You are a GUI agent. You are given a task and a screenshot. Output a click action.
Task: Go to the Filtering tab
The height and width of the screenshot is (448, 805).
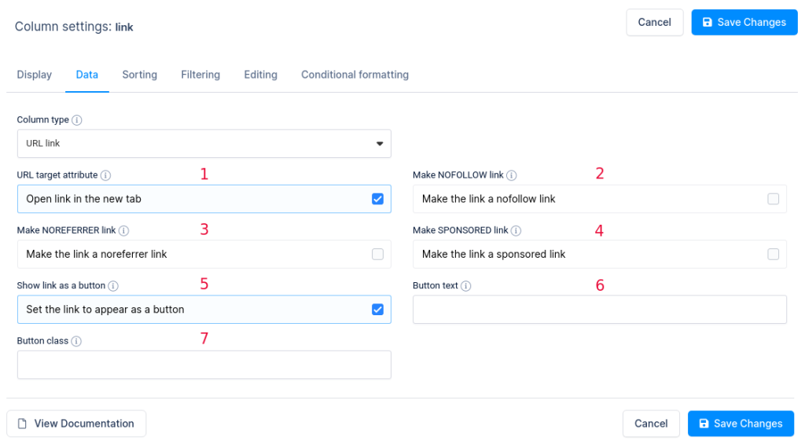[x=200, y=75]
